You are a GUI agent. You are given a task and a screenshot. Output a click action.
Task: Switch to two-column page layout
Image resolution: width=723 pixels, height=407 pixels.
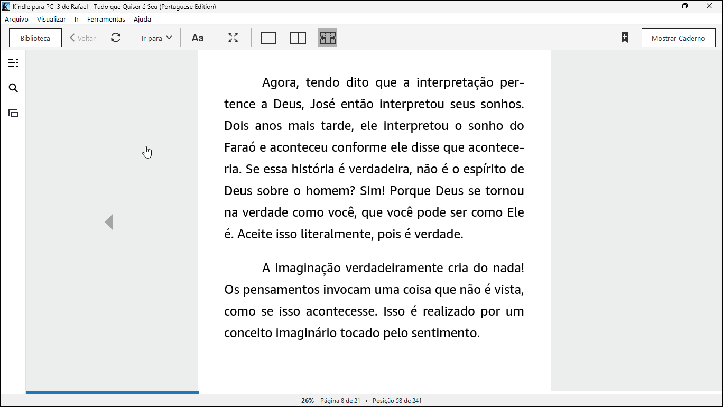(298, 38)
